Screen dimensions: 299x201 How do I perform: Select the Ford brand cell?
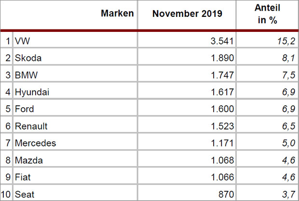pyautogui.click(x=75, y=108)
